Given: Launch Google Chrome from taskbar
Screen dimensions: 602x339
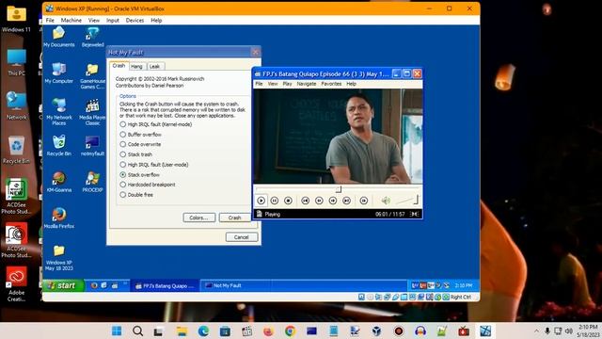Looking at the screenshot, I should click(x=290, y=331).
